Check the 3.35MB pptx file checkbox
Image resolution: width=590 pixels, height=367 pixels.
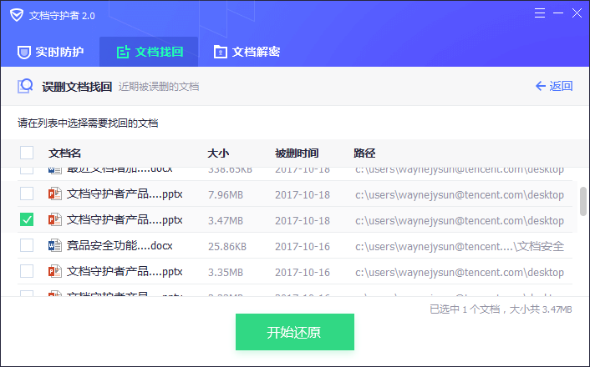point(27,271)
